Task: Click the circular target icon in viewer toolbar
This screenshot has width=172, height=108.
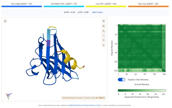Action: coord(104,26)
